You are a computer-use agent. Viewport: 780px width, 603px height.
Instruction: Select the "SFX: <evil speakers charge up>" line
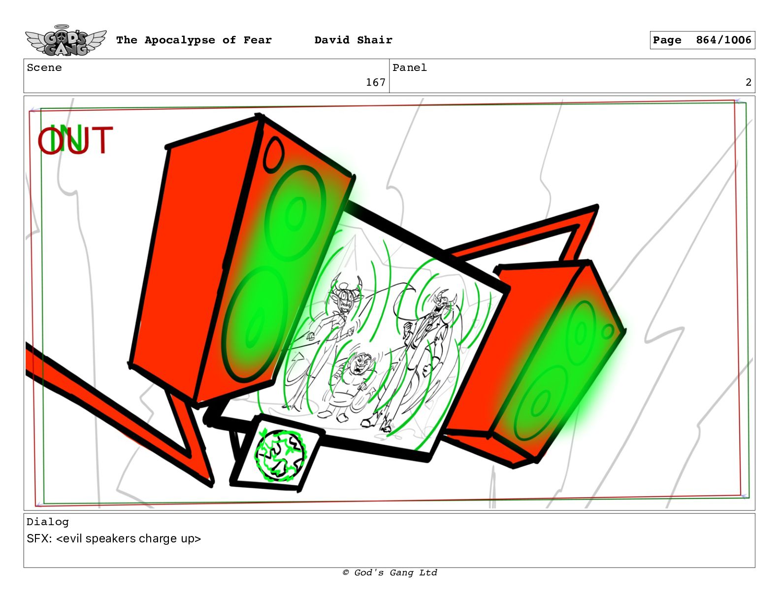tap(114, 539)
